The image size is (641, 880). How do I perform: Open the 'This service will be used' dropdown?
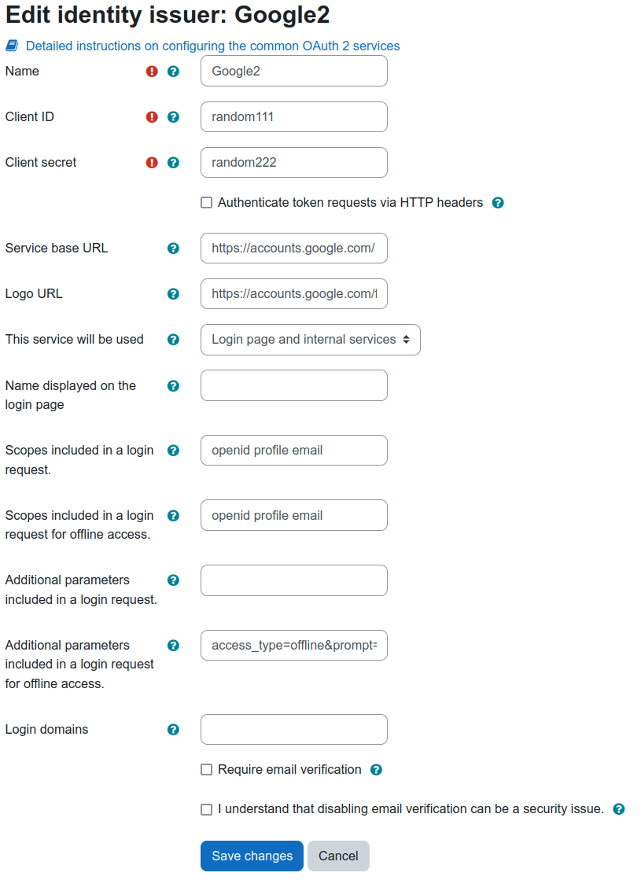coord(311,340)
